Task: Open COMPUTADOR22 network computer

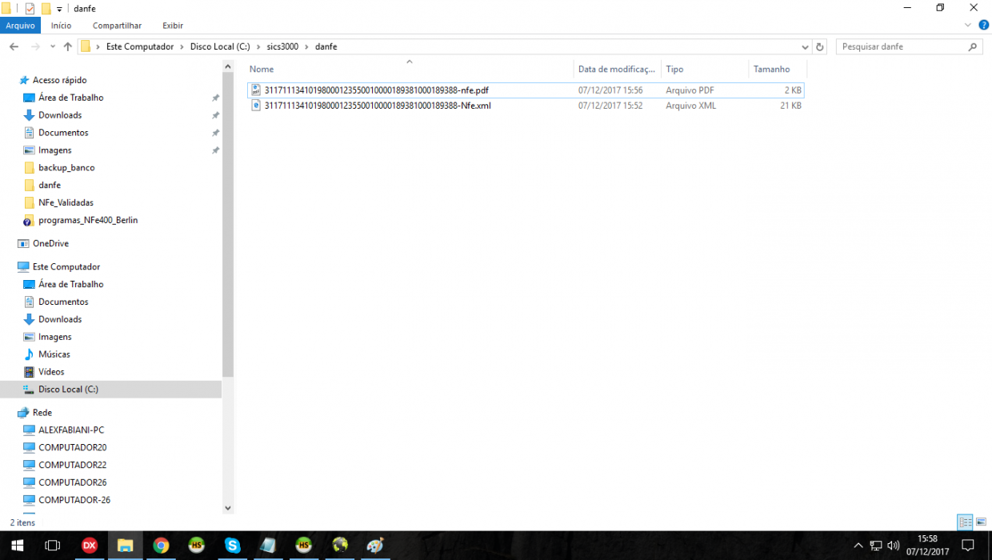Action: tap(72, 465)
